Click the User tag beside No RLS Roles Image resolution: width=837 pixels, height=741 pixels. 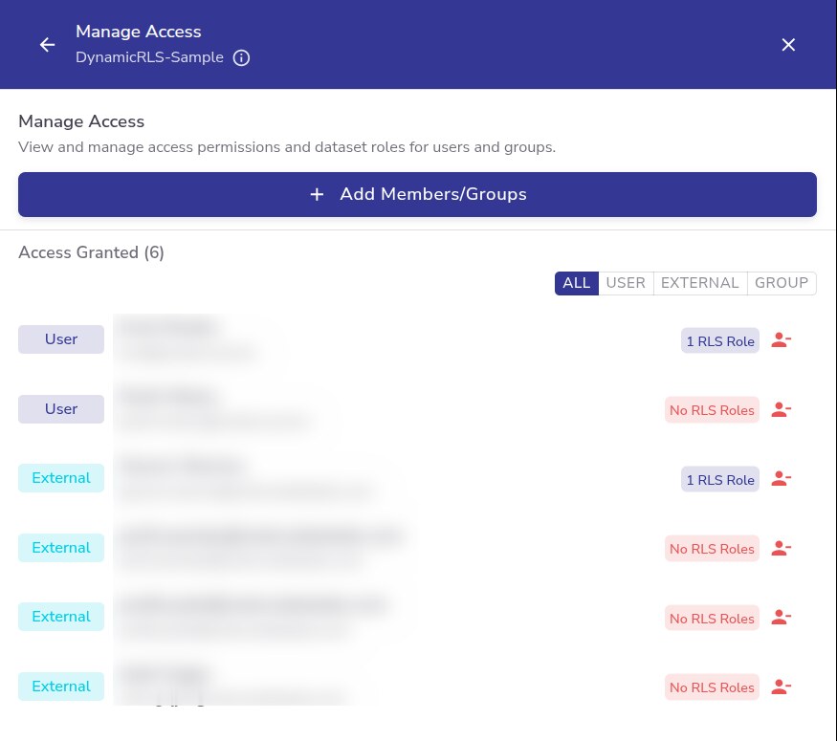[61, 409]
